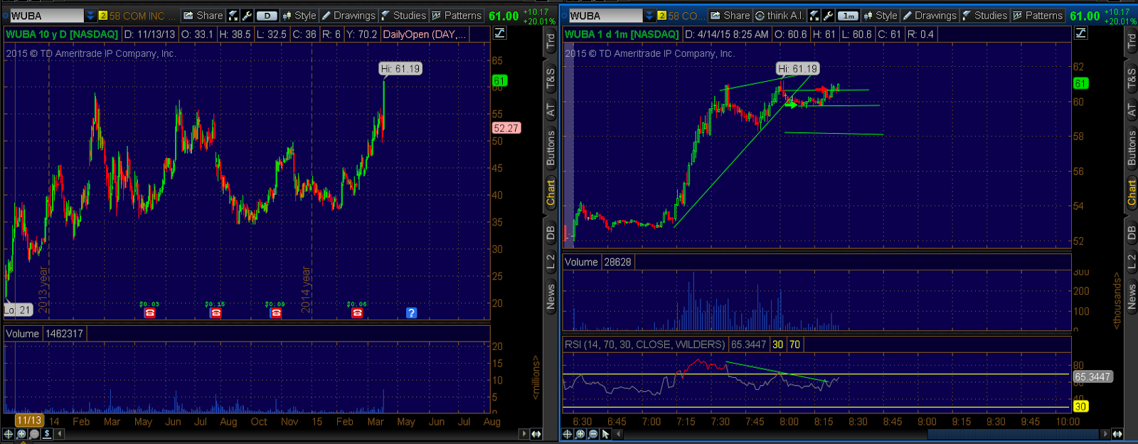Open News side tab of left chart
The image size is (1138, 444).
551,297
